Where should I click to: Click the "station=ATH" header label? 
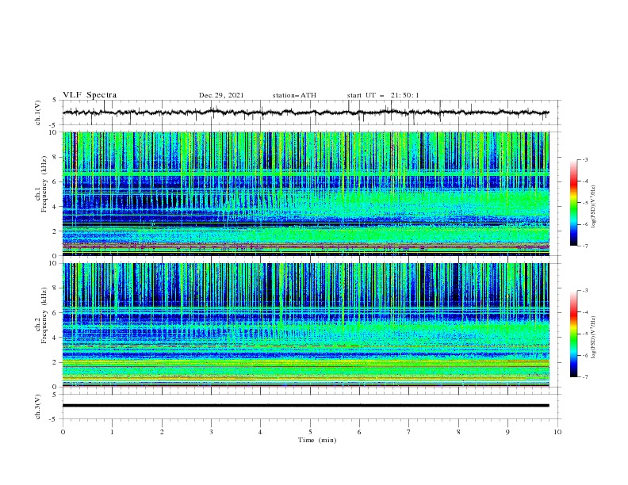click(294, 95)
